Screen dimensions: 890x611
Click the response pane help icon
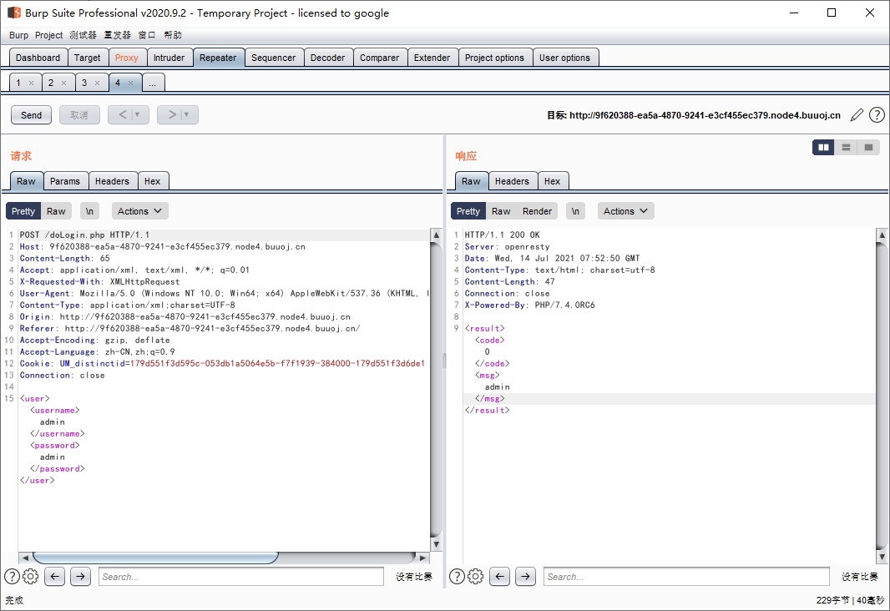click(457, 577)
